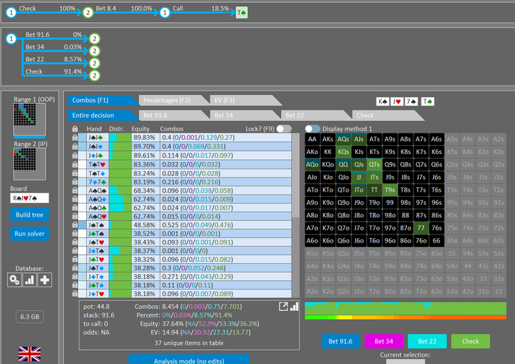The width and height of the screenshot is (515, 364).
Task: Open database settings gear icon
Action: (x=15, y=280)
